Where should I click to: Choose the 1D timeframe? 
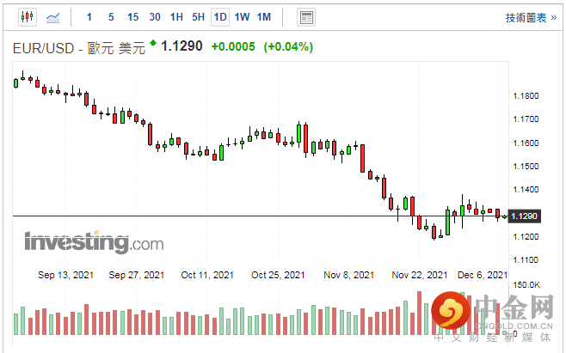point(220,17)
